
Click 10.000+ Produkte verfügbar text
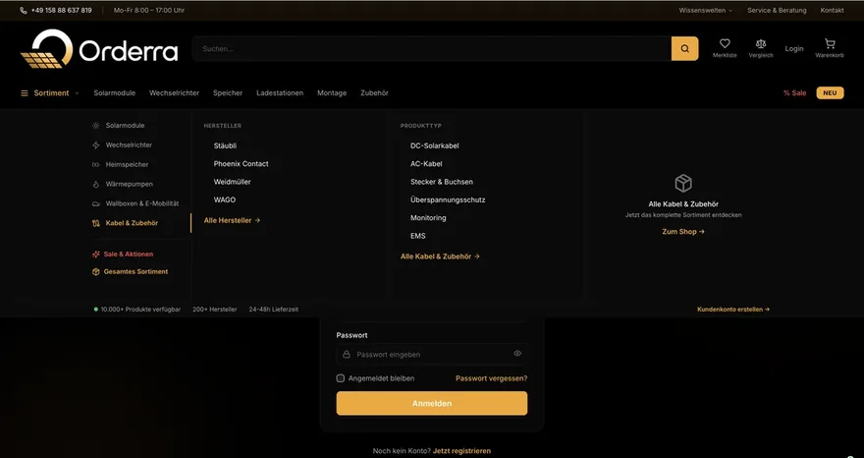140,310
